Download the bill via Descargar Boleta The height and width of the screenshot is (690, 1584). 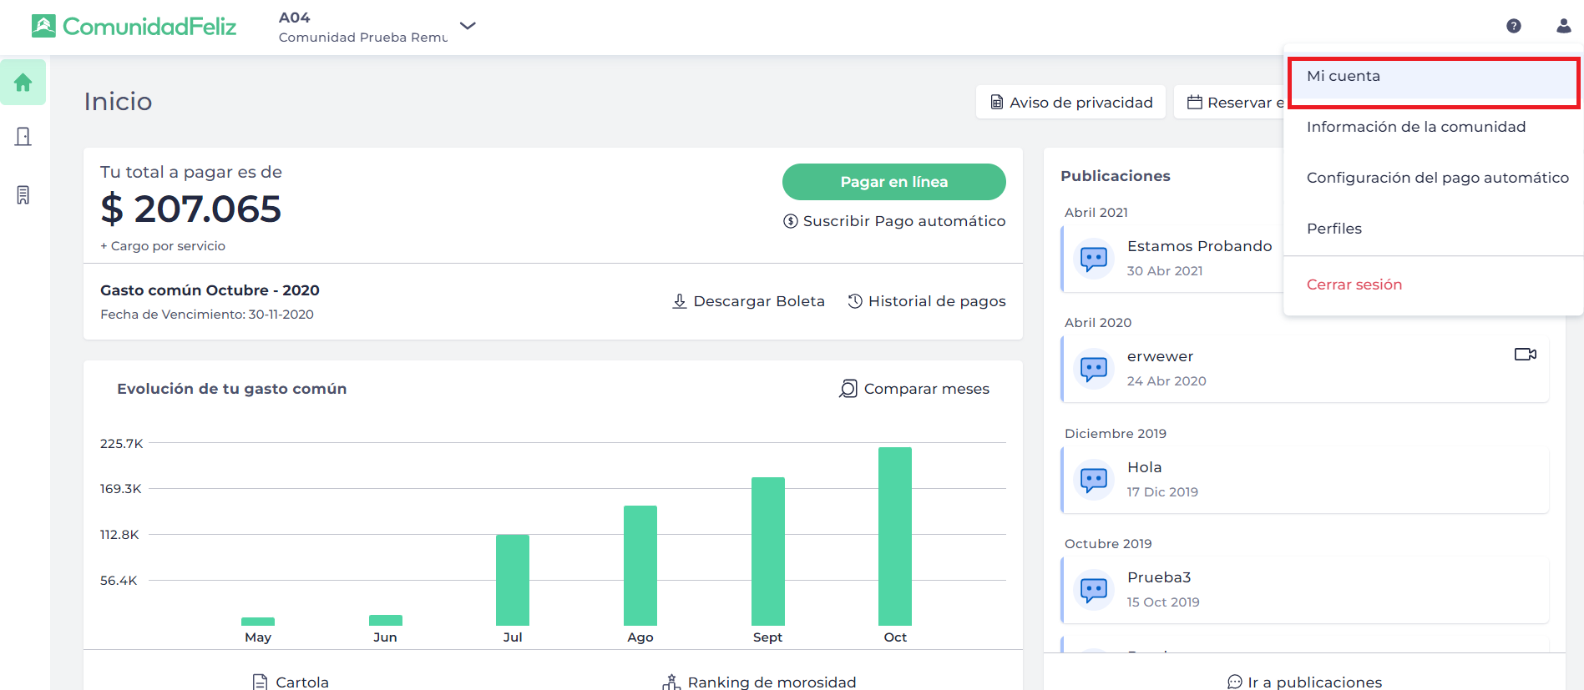pyautogui.click(x=749, y=301)
